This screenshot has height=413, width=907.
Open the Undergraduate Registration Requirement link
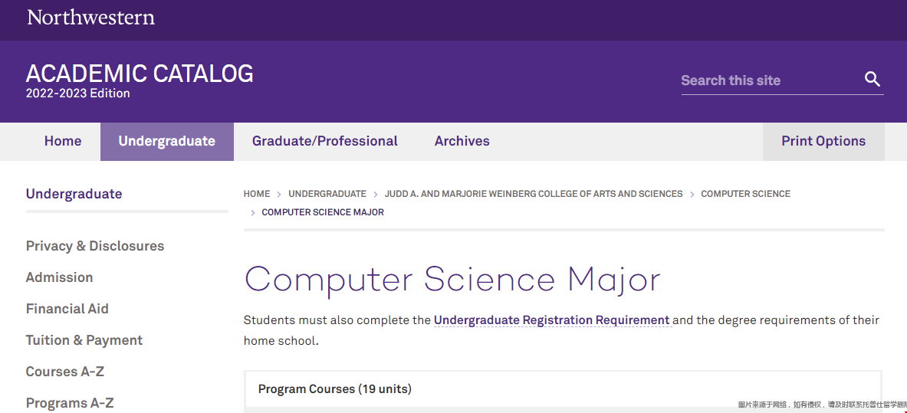click(552, 320)
